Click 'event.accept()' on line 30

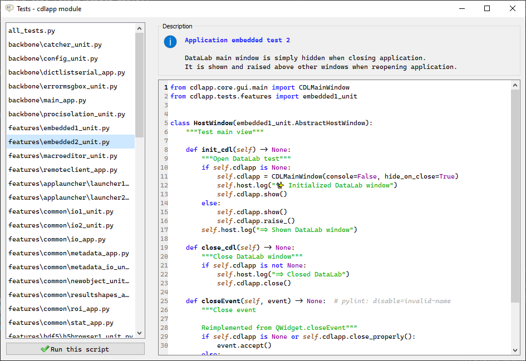click(244, 345)
